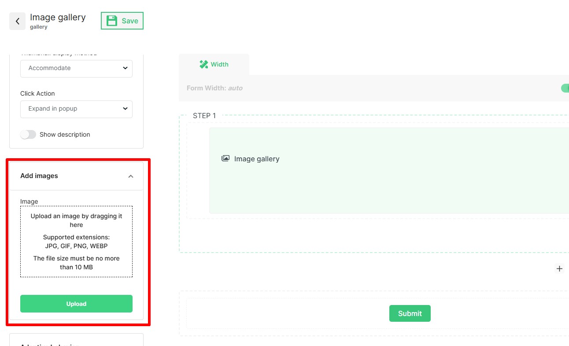
Task: Click the Image gallery page title
Action: coord(58,17)
